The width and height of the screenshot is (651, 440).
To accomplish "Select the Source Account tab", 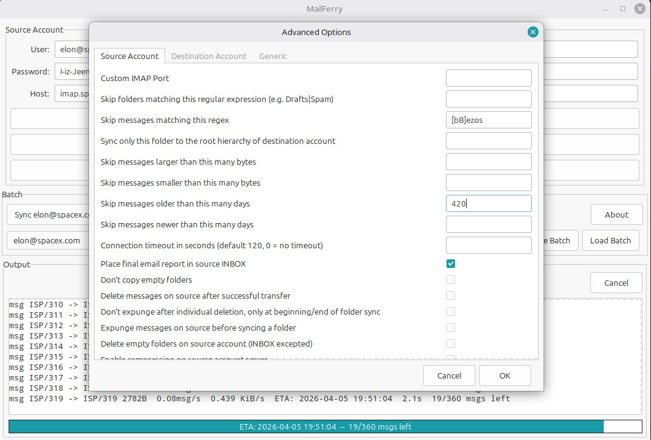I will [130, 56].
